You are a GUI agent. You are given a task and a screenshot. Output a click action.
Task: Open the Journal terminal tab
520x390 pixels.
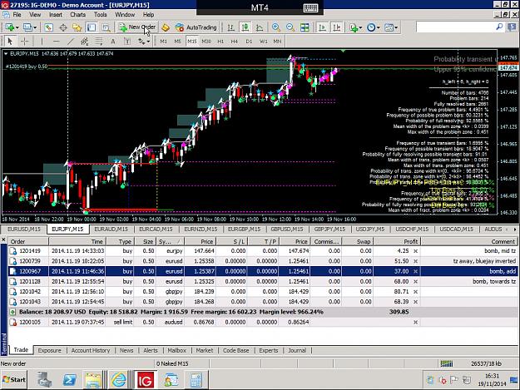pyautogui.click(x=297, y=350)
